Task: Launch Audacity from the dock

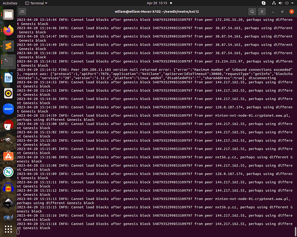Action: coord(9,188)
